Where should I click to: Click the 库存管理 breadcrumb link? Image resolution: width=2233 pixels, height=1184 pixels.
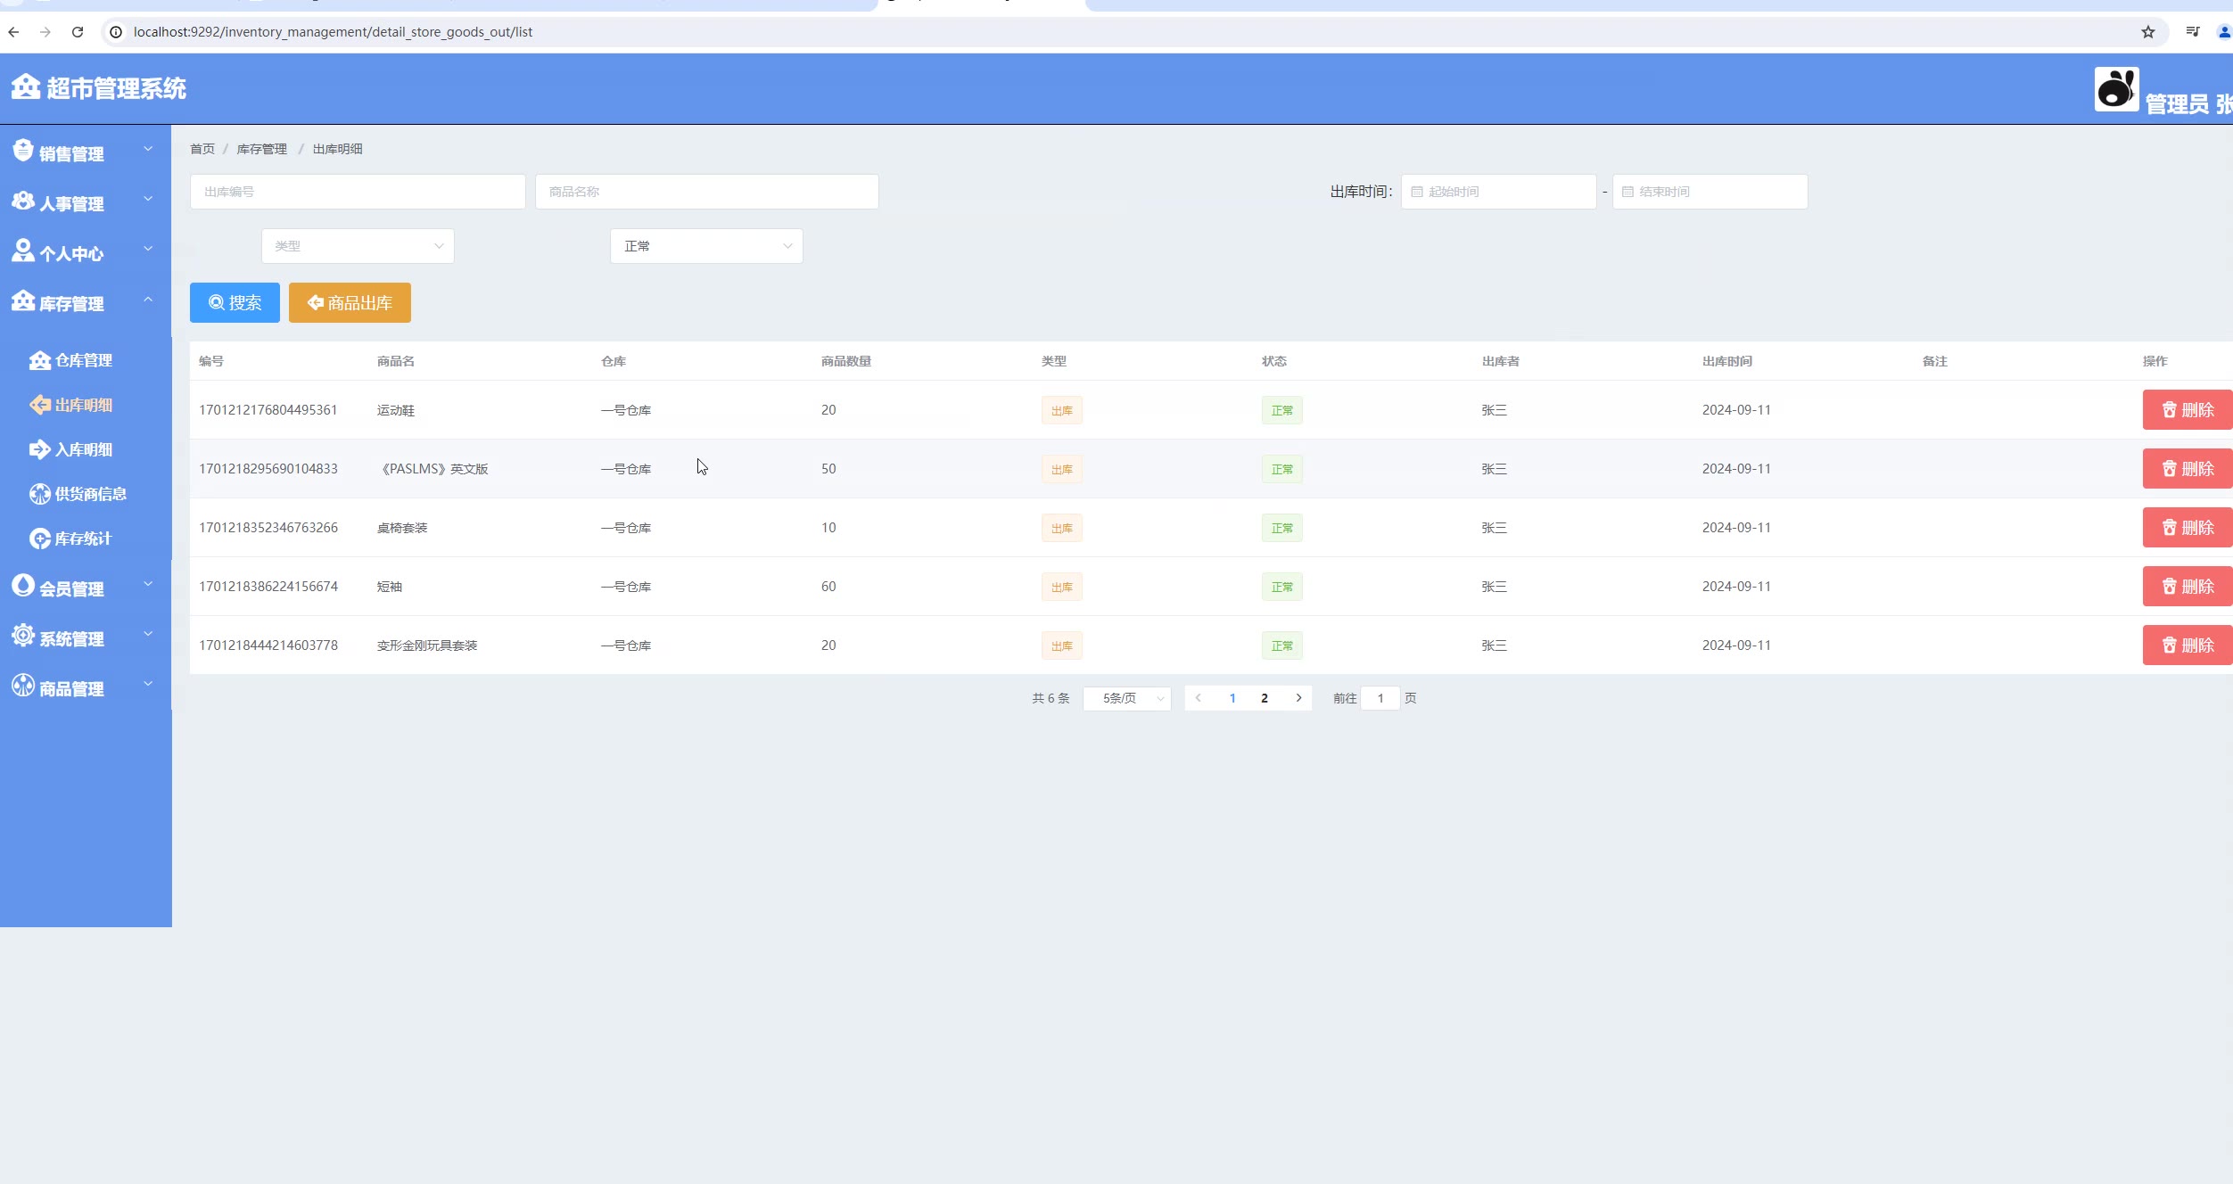click(x=261, y=149)
